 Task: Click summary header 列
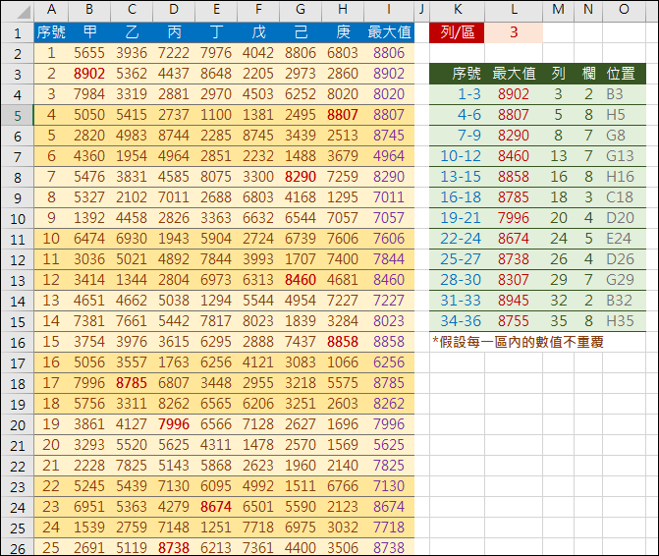tap(558, 74)
